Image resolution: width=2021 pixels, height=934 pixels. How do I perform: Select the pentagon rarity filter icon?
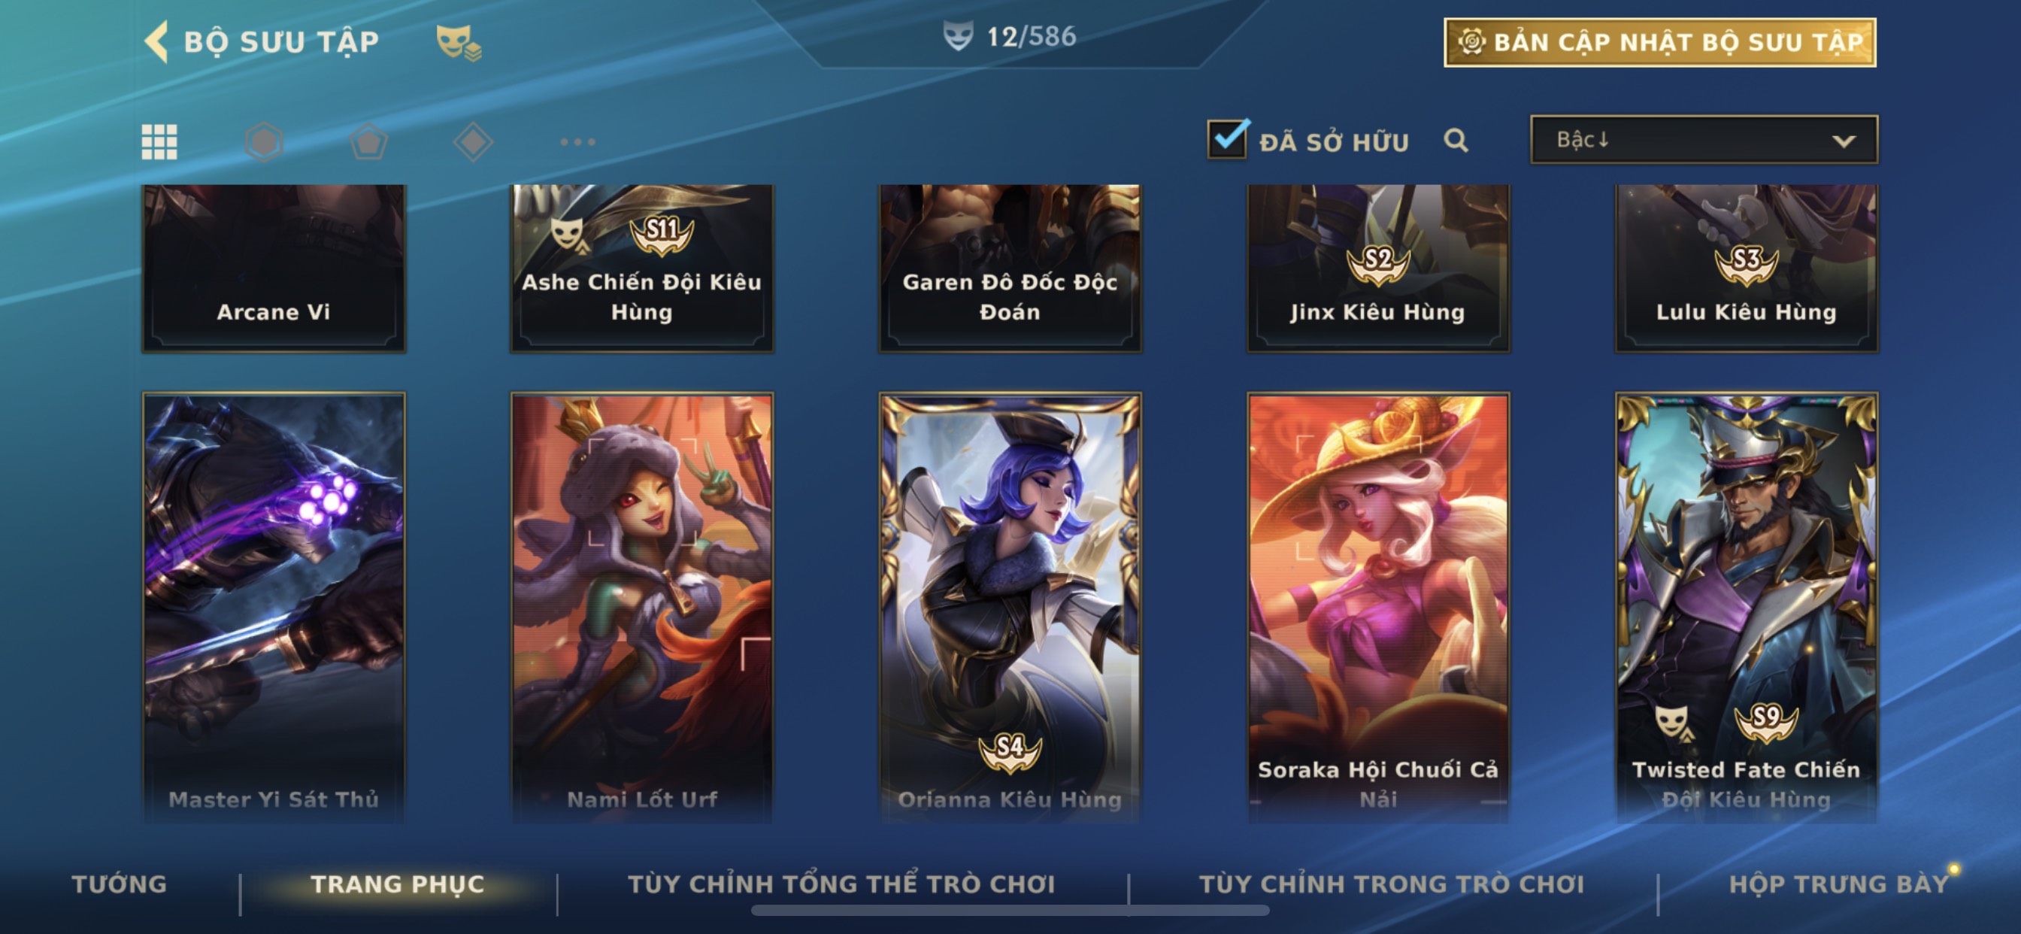(368, 142)
